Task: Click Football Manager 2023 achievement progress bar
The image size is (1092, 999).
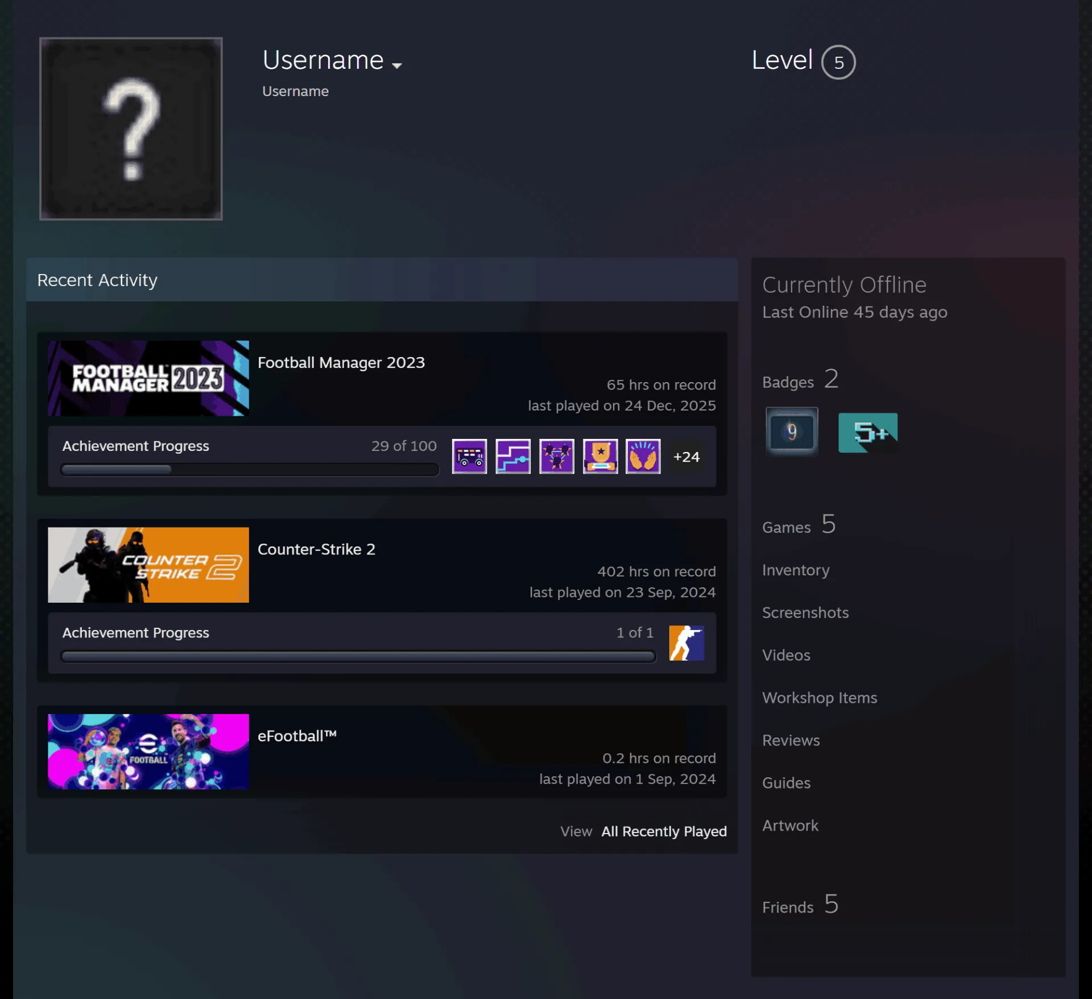Action: click(x=250, y=470)
